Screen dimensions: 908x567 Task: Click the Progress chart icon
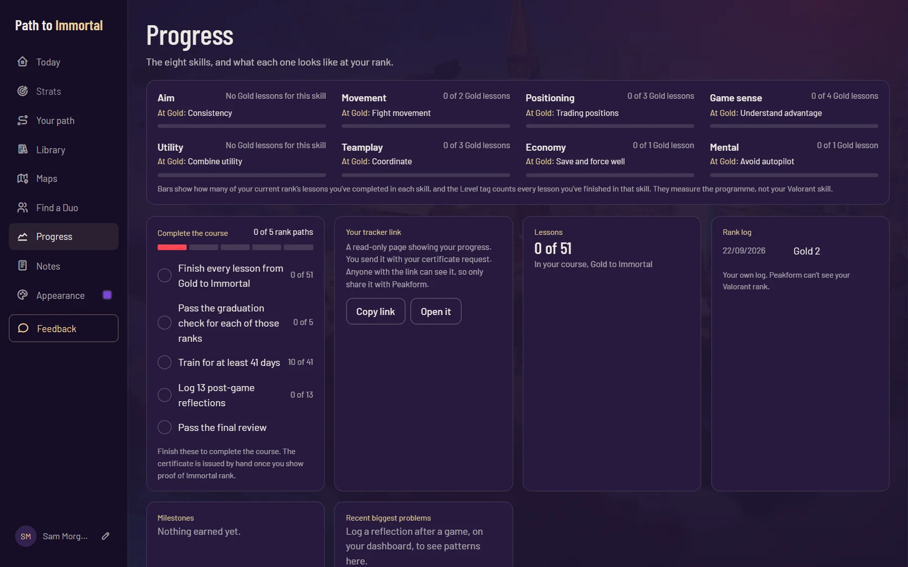[23, 236]
